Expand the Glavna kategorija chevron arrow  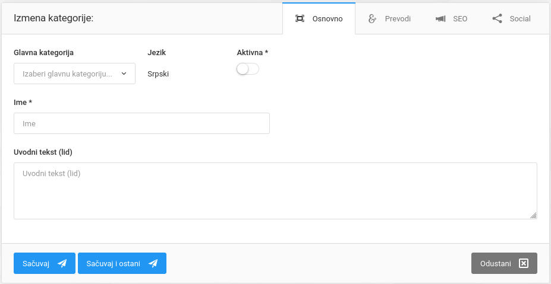pyautogui.click(x=124, y=74)
